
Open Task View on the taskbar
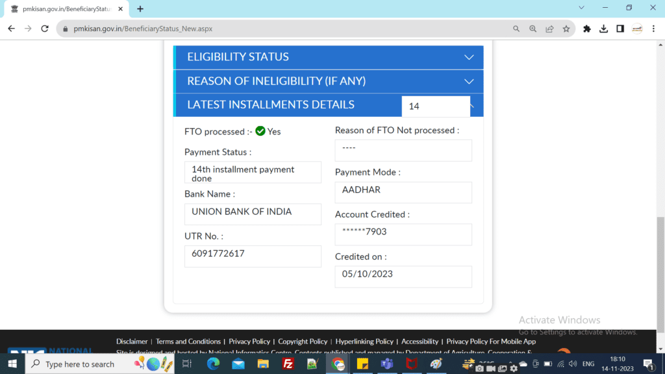coord(187,364)
